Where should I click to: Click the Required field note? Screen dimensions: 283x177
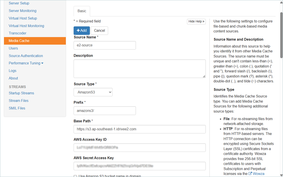87,21
